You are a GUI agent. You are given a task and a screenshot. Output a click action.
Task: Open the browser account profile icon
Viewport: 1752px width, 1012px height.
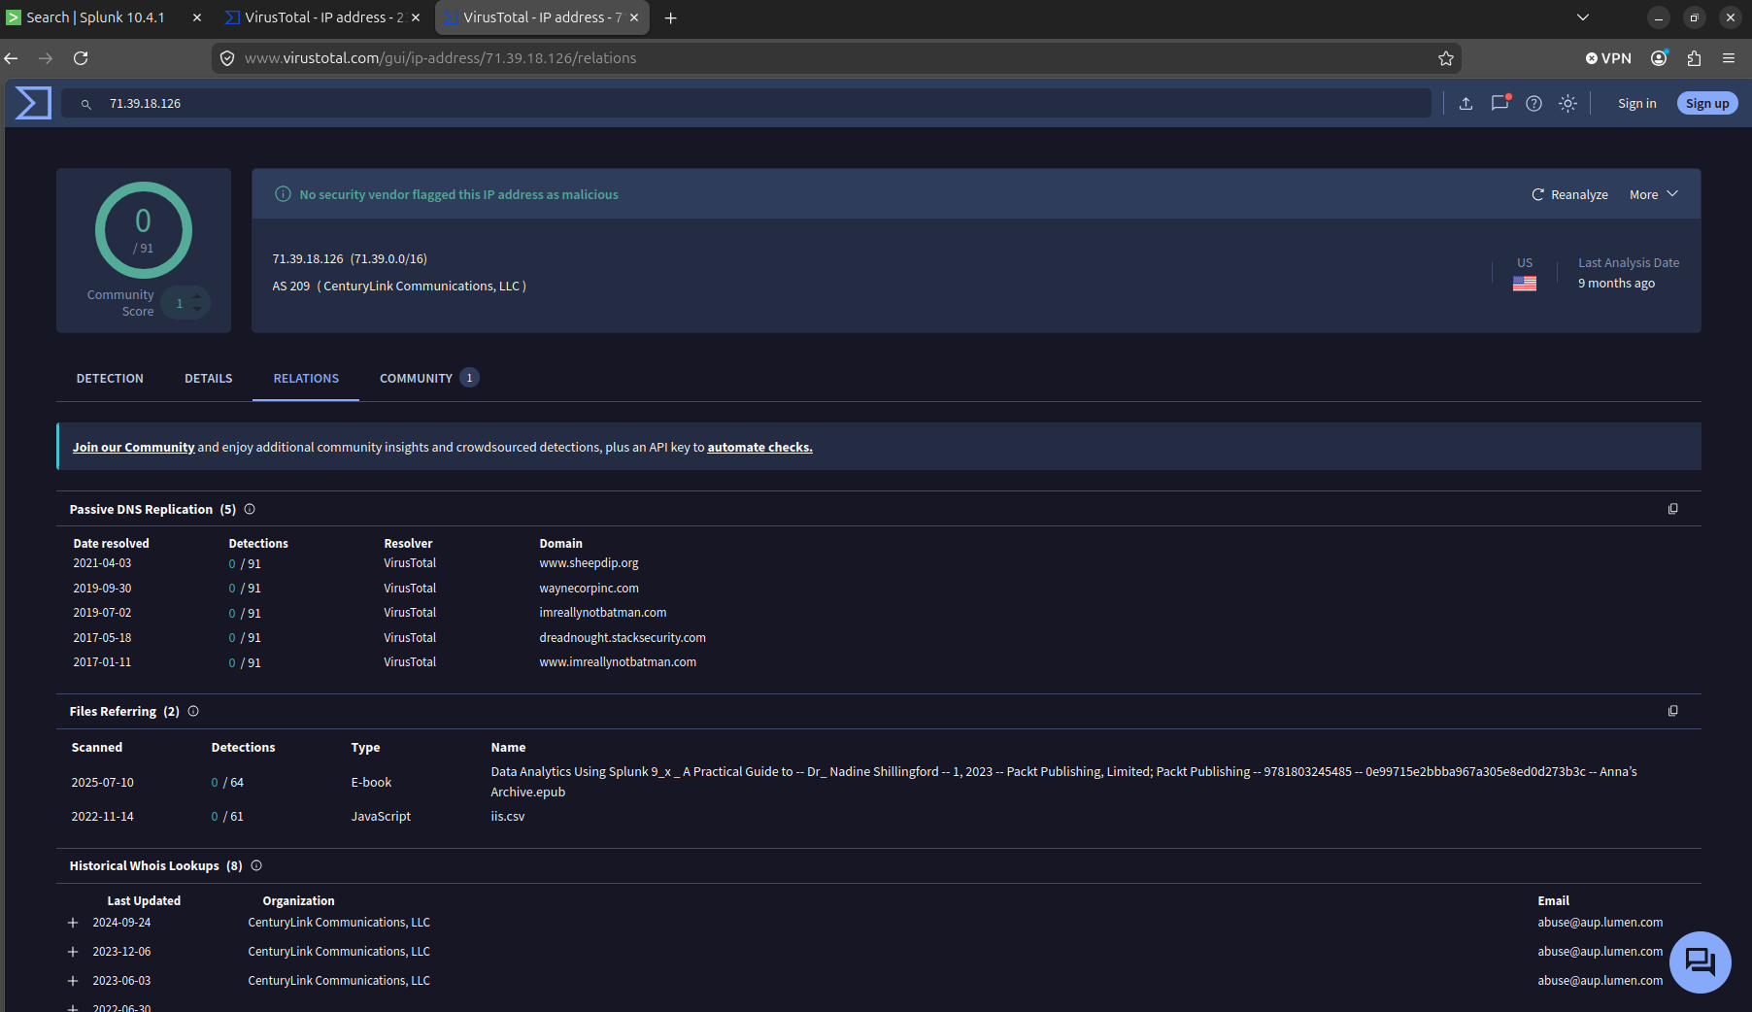[x=1659, y=58]
